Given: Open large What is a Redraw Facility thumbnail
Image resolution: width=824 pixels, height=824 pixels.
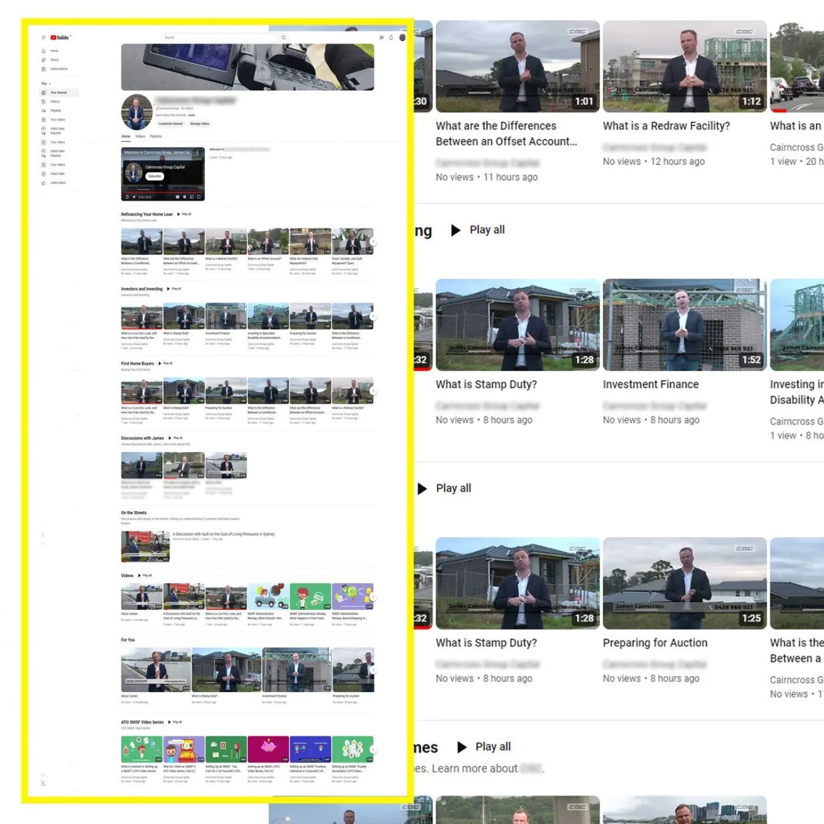Looking at the screenshot, I should [684, 66].
